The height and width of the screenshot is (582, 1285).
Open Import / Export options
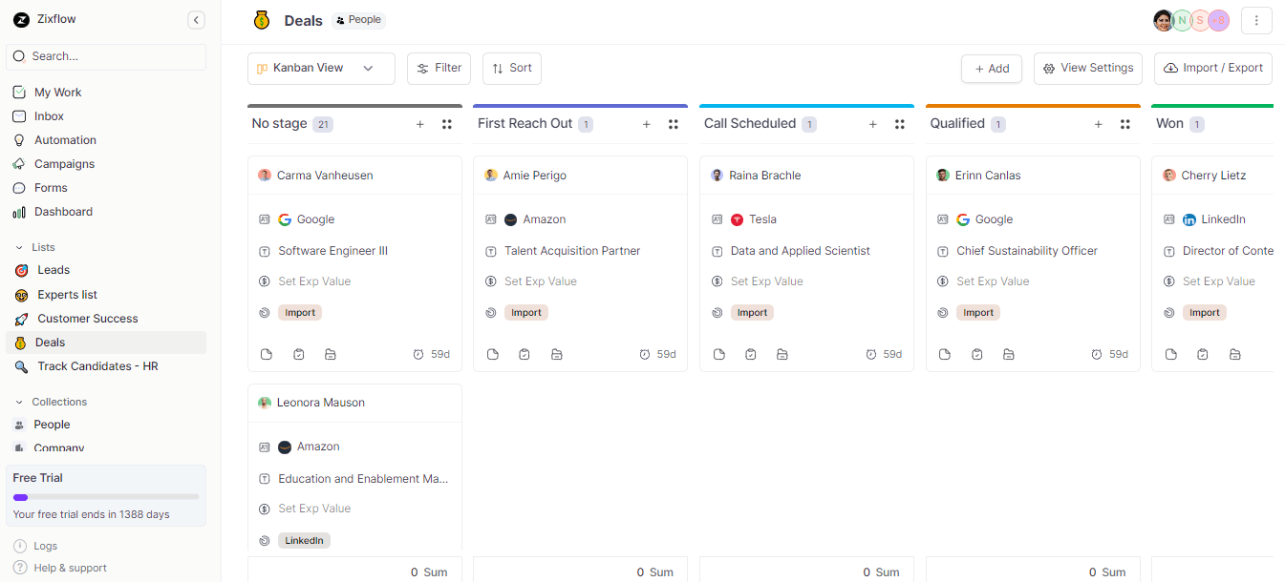pos(1212,68)
